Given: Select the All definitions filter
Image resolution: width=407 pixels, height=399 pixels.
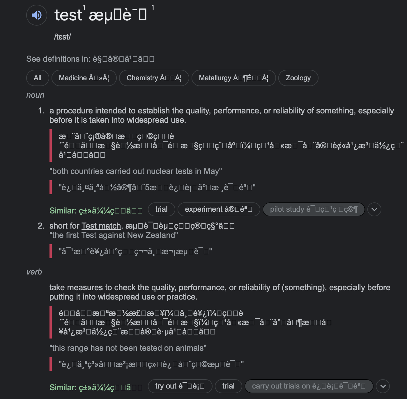Looking at the screenshot, I should 37,78.
